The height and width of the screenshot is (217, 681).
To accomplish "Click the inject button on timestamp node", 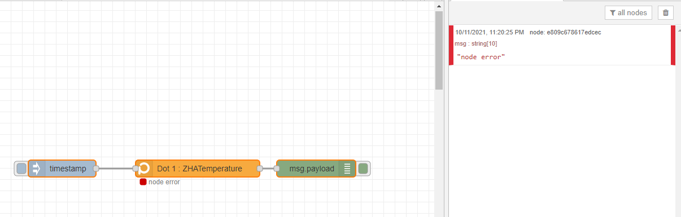I will click(21, 168).
